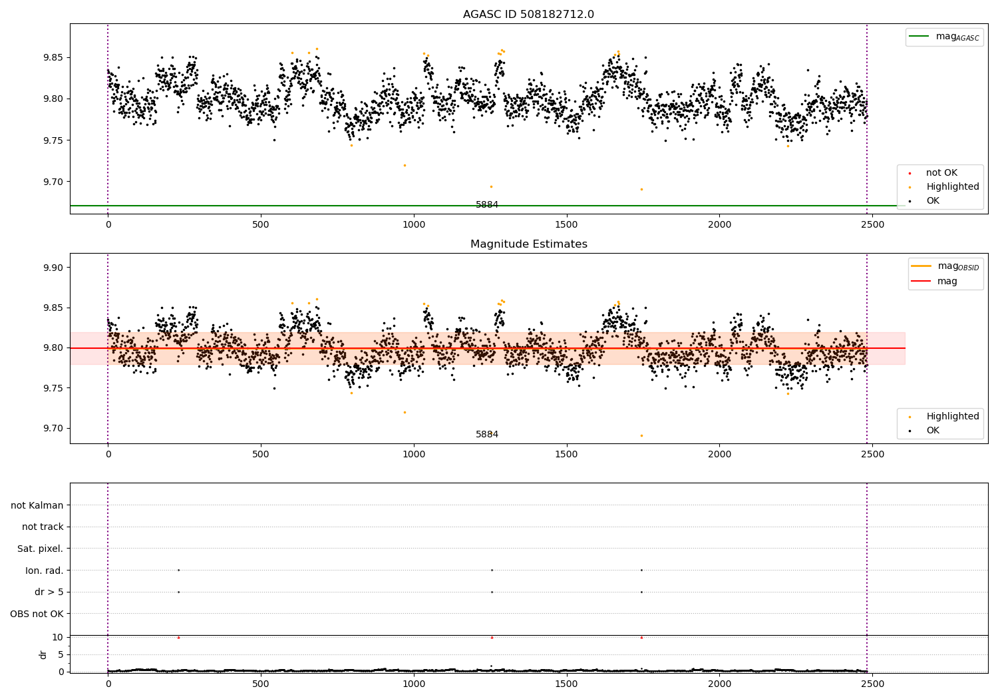Click the 5884 label in Magnitude Estimates plot
998x699 pixels.
click(x=486, y=435)
